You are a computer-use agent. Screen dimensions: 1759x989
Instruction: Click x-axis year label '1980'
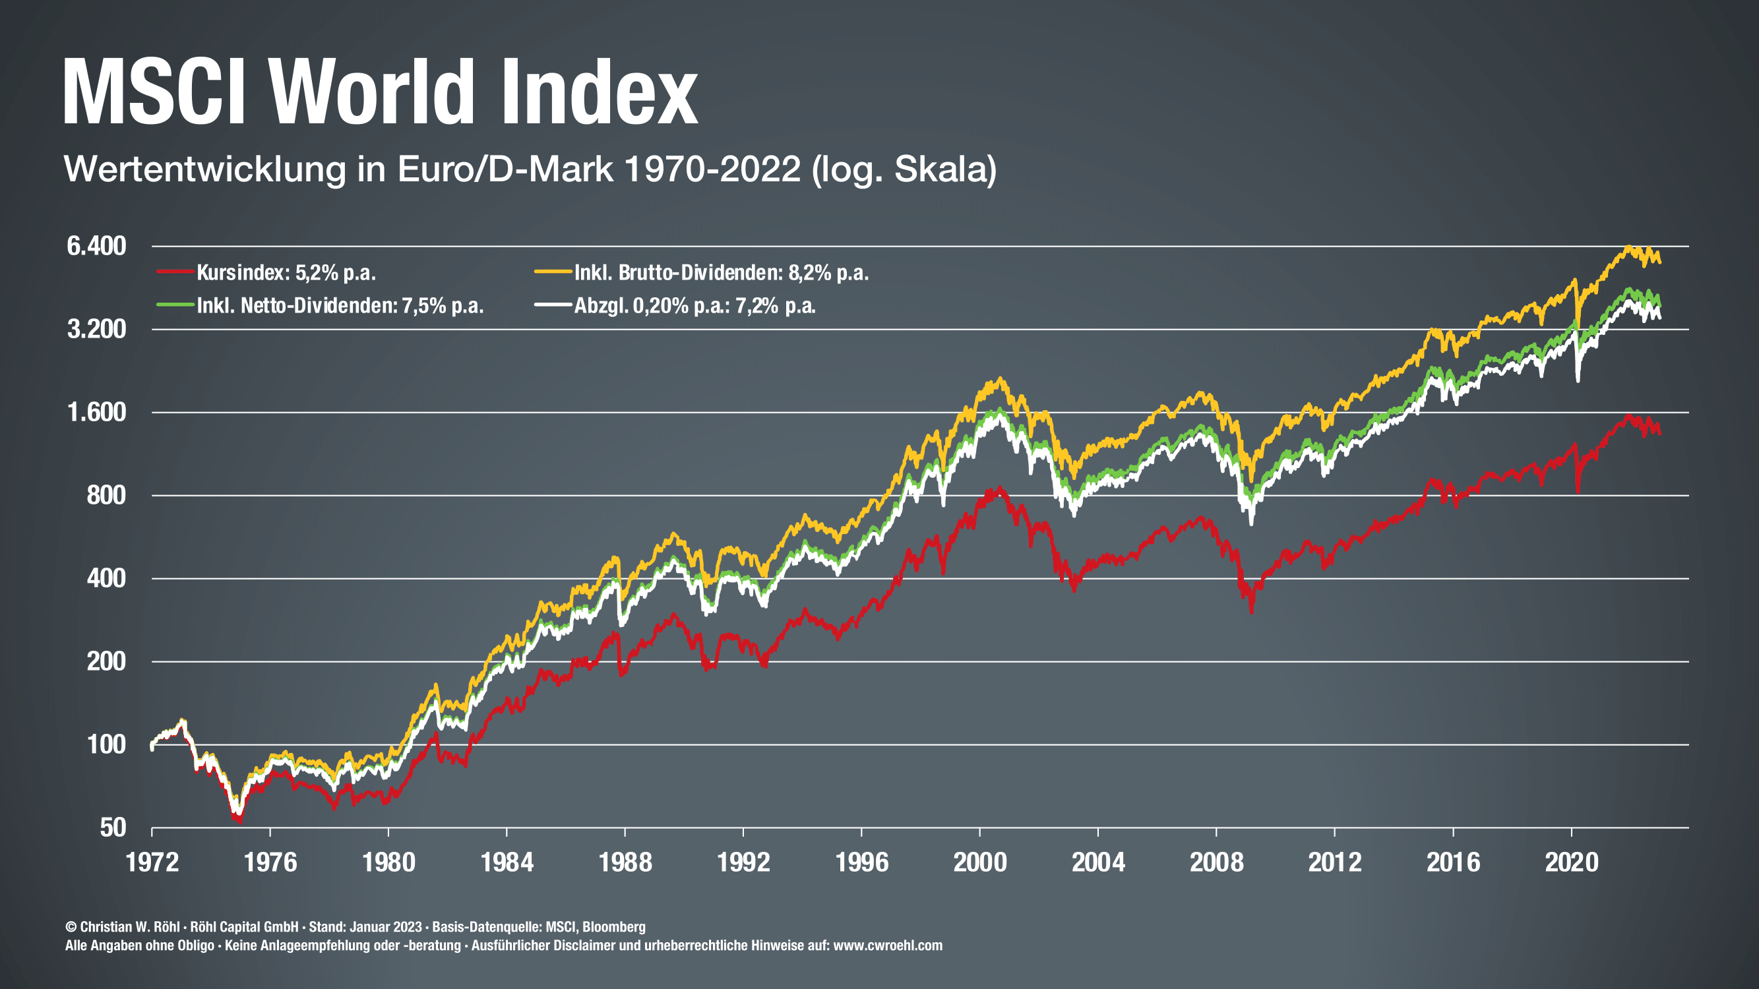click(388, 862)
